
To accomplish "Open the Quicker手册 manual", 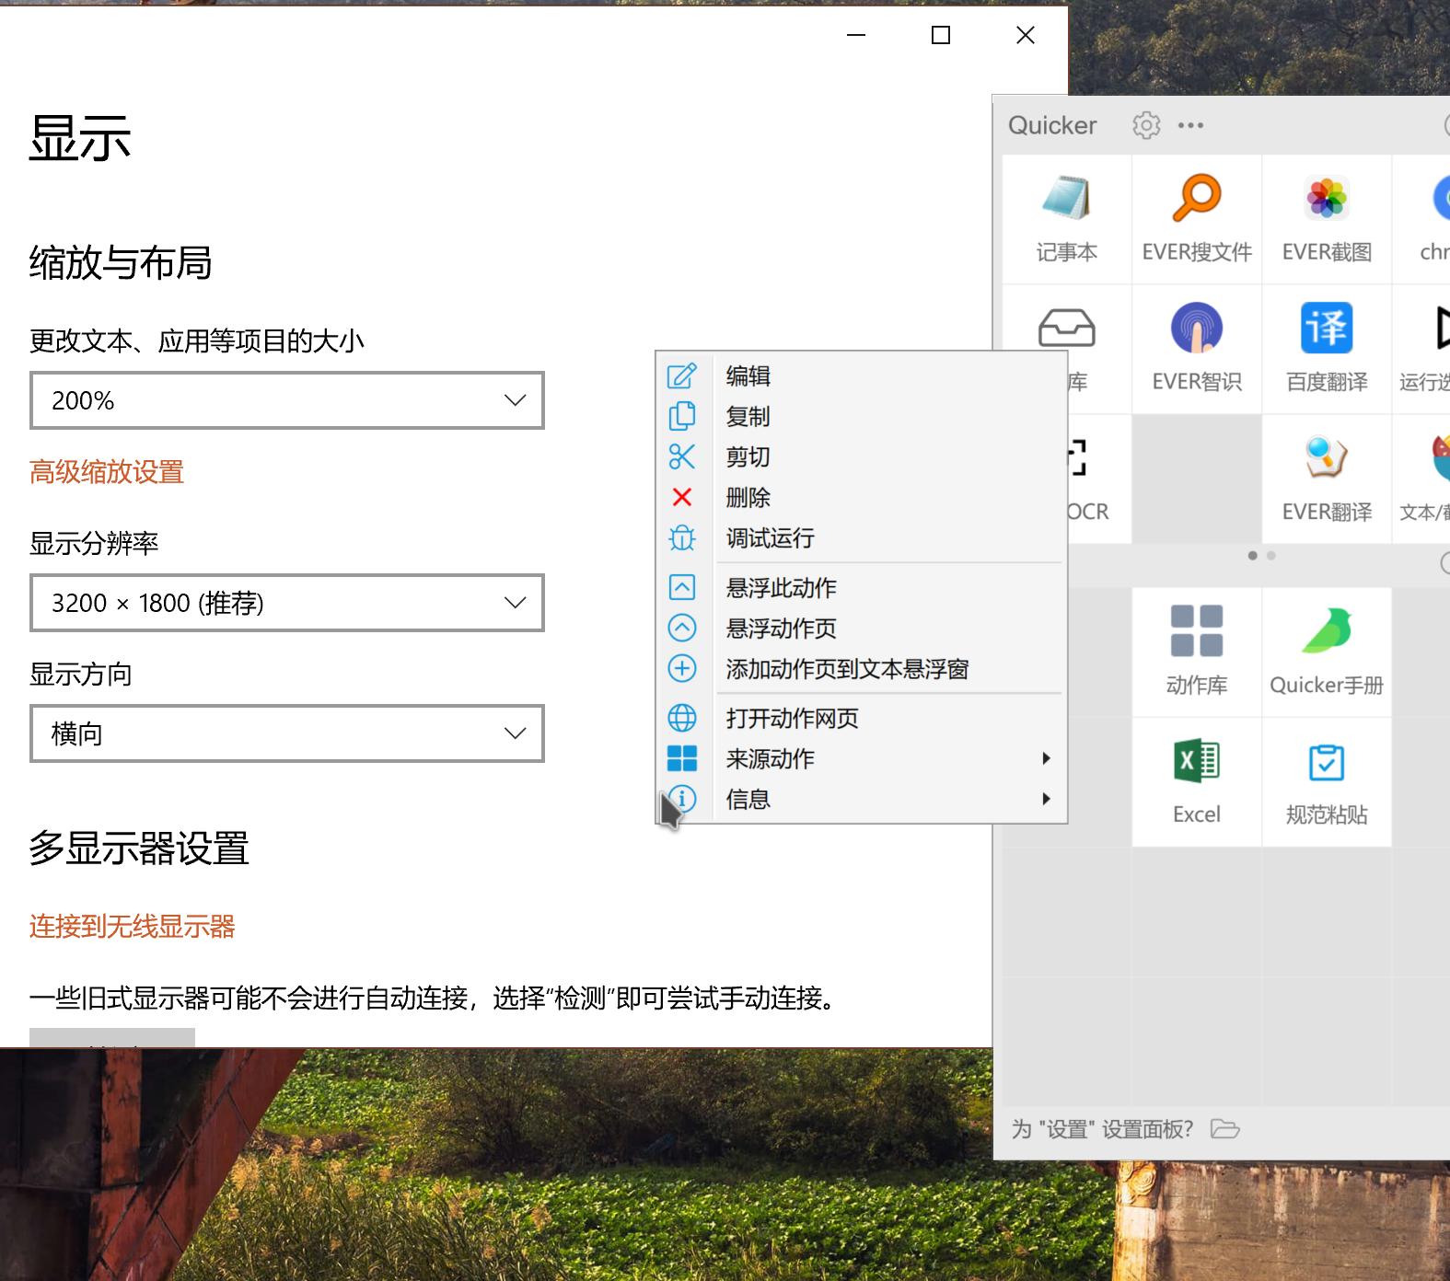I will 1327,652.
